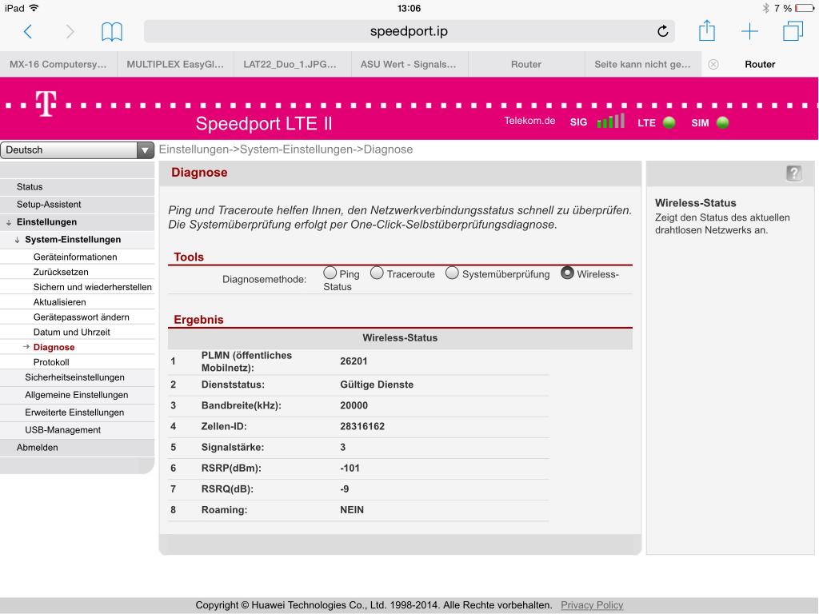Open the Zurücksetzen sidebar entry

[78, 272]
